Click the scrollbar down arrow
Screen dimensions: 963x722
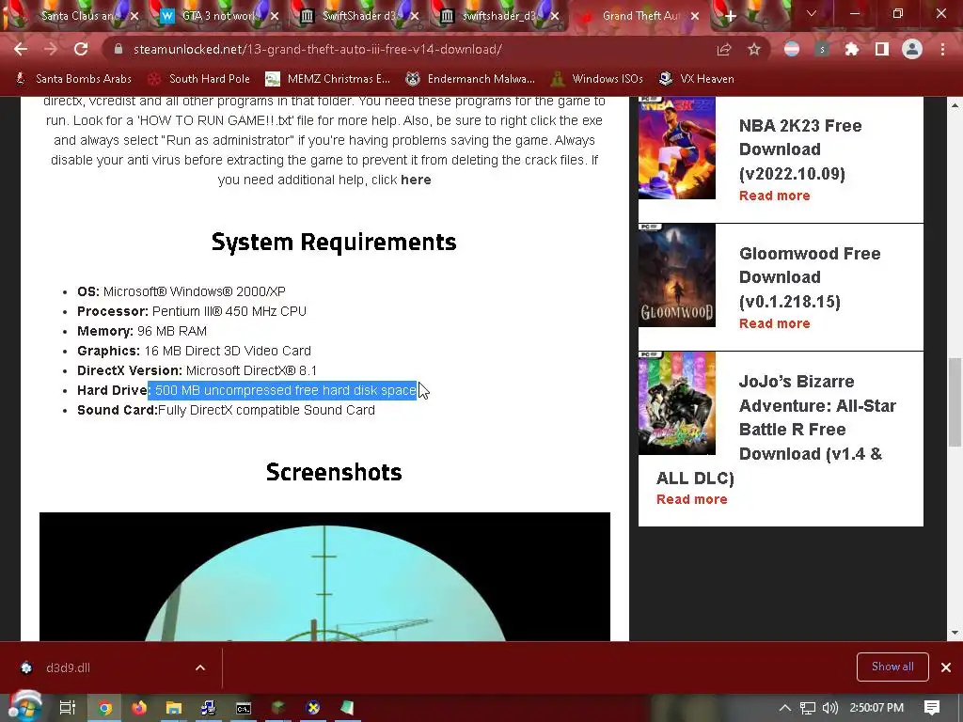[955, 633]
